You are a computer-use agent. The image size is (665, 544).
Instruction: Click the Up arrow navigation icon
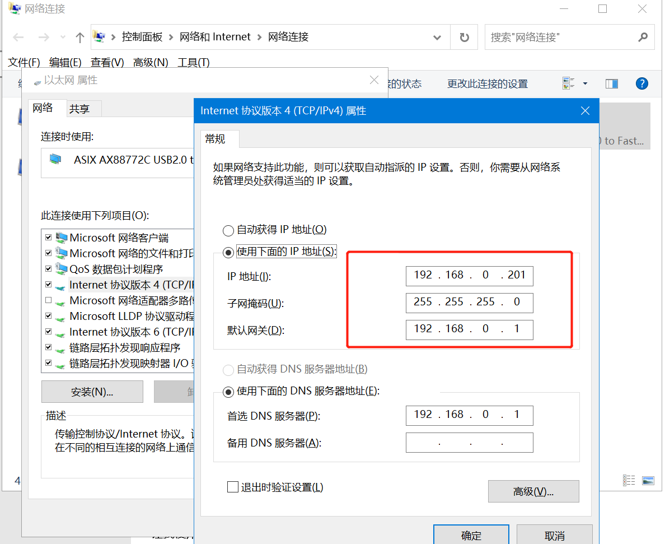[79, 38]
